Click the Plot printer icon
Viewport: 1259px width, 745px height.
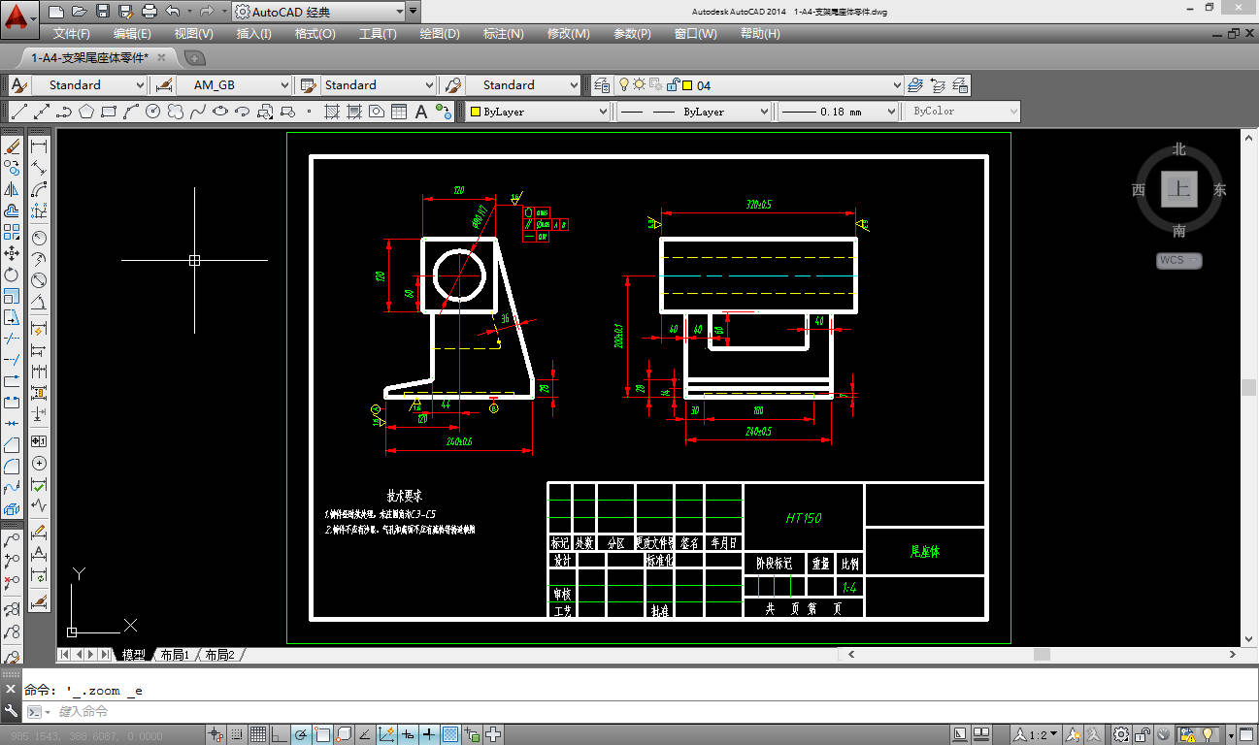pos(149,12)
